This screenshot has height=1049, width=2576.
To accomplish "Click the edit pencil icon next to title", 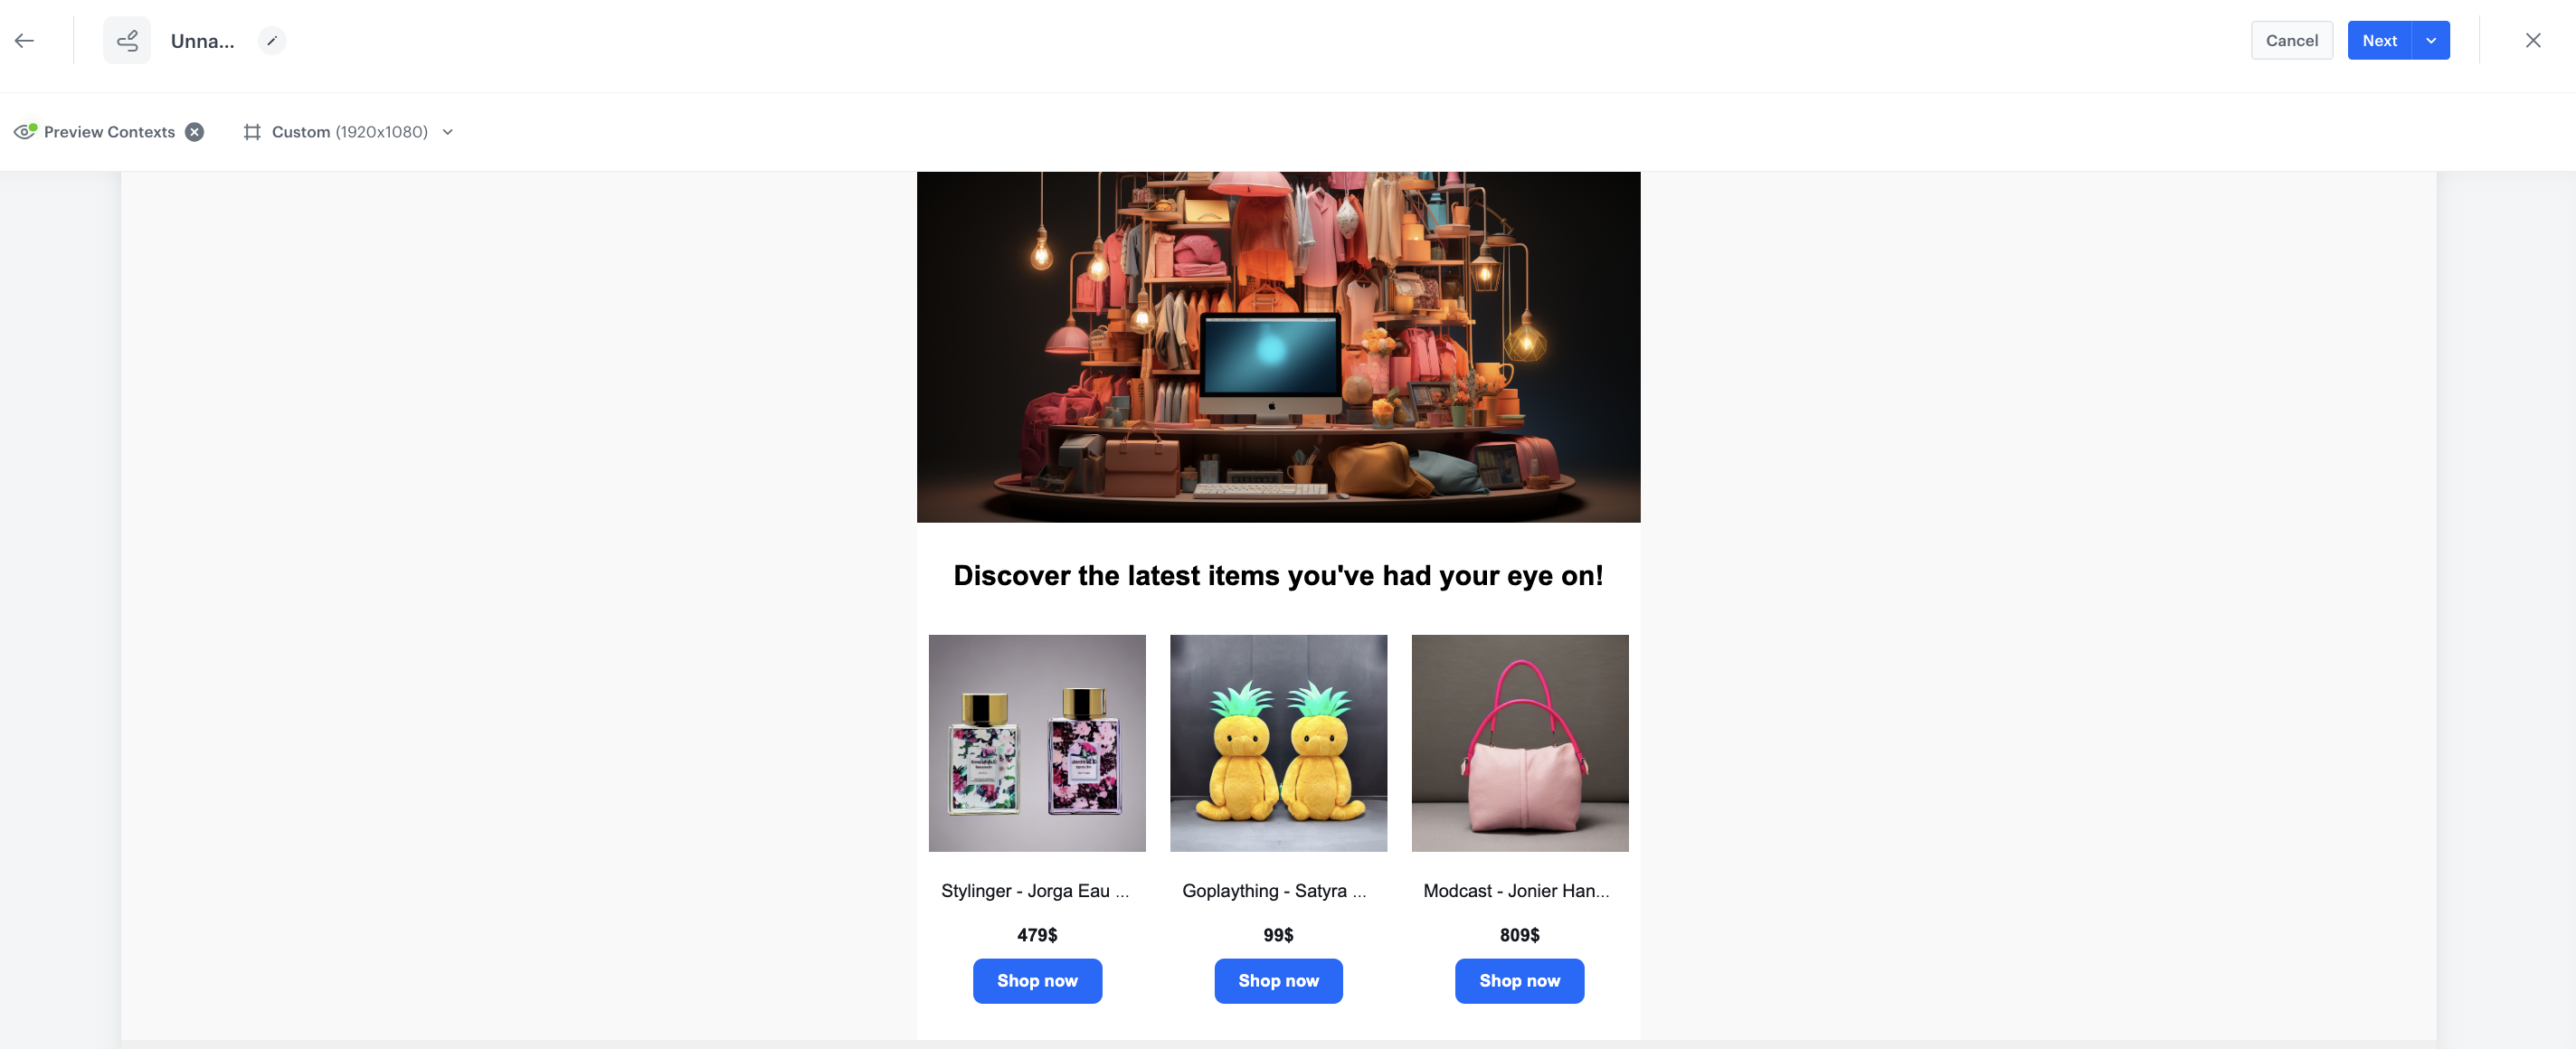I will pyautogui.click(x=271, y=40).
